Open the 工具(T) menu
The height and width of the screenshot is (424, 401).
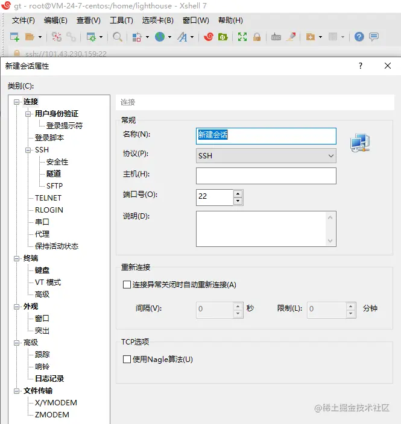[121, 20]
